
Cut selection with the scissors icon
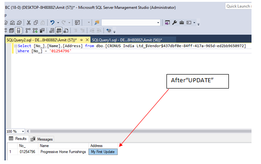coord(28,23)
